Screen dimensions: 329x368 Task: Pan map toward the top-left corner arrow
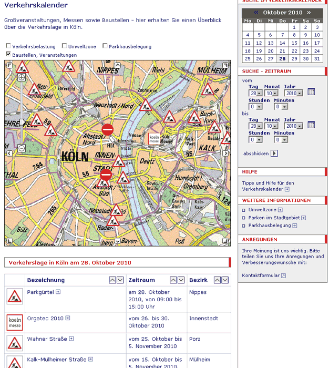coord(9,65)
